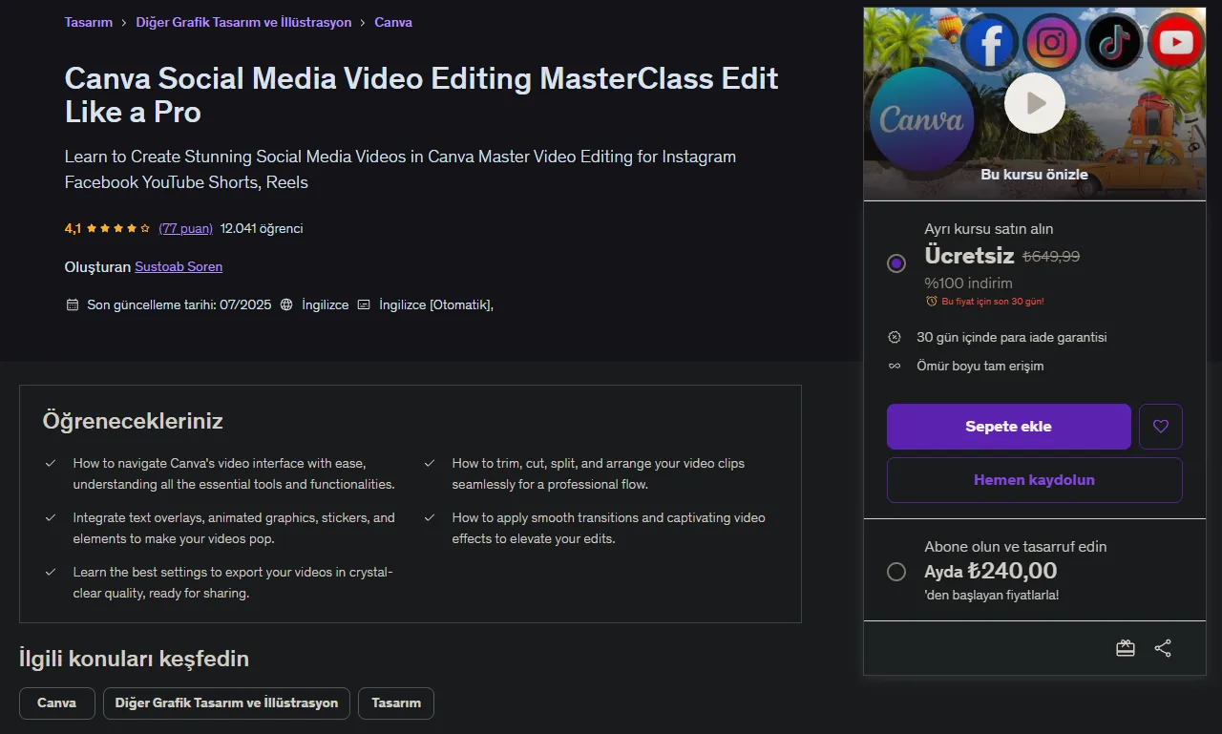Click the Bu kursu önizle label
Viewport: 1222px width, 734px height.
[x=1034, y=175]
